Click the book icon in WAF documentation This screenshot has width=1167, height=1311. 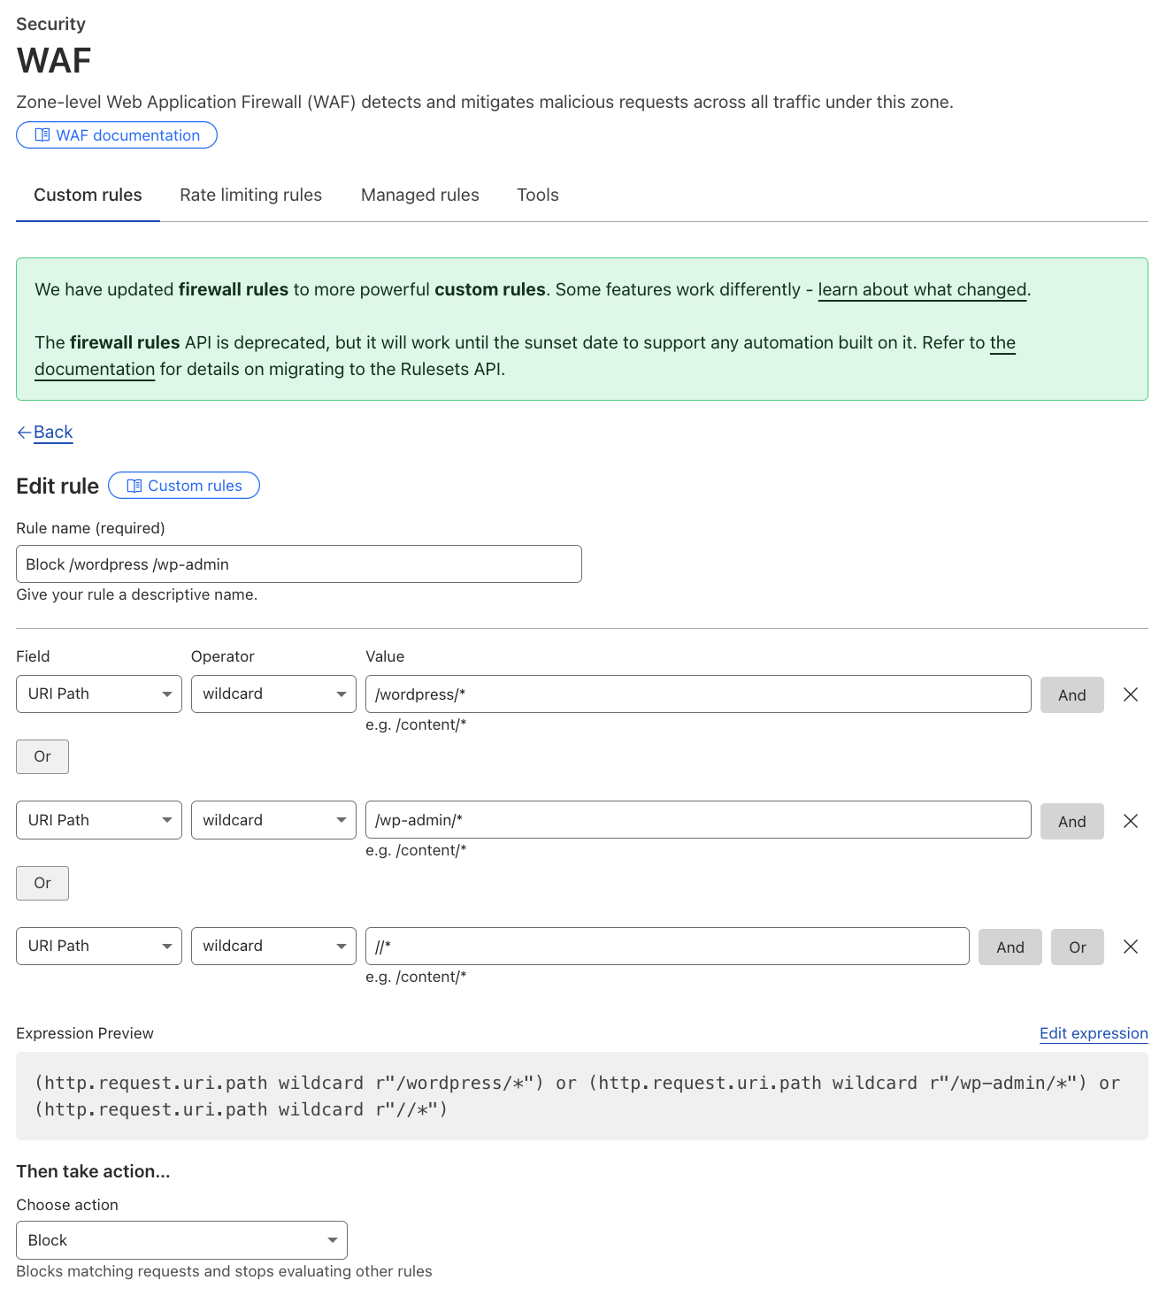pos(42,135)
